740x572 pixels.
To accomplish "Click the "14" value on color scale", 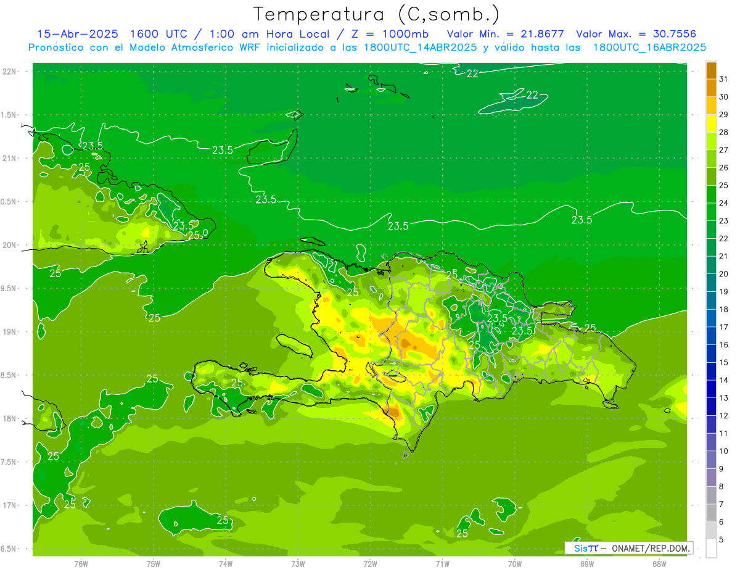I will click(x=724, y=380).
